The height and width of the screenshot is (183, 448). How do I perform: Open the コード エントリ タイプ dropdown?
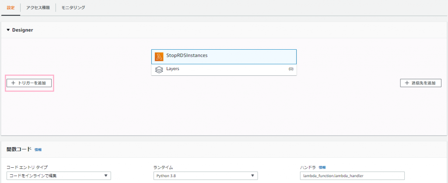coord(59,176)
